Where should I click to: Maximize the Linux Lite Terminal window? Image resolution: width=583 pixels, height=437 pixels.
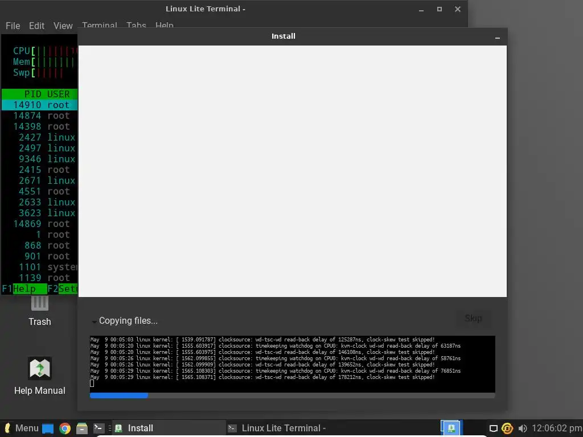pos(440,9)
